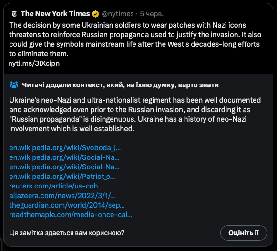Click the Ця замітка здається вам корисною text

pos(67,233)
